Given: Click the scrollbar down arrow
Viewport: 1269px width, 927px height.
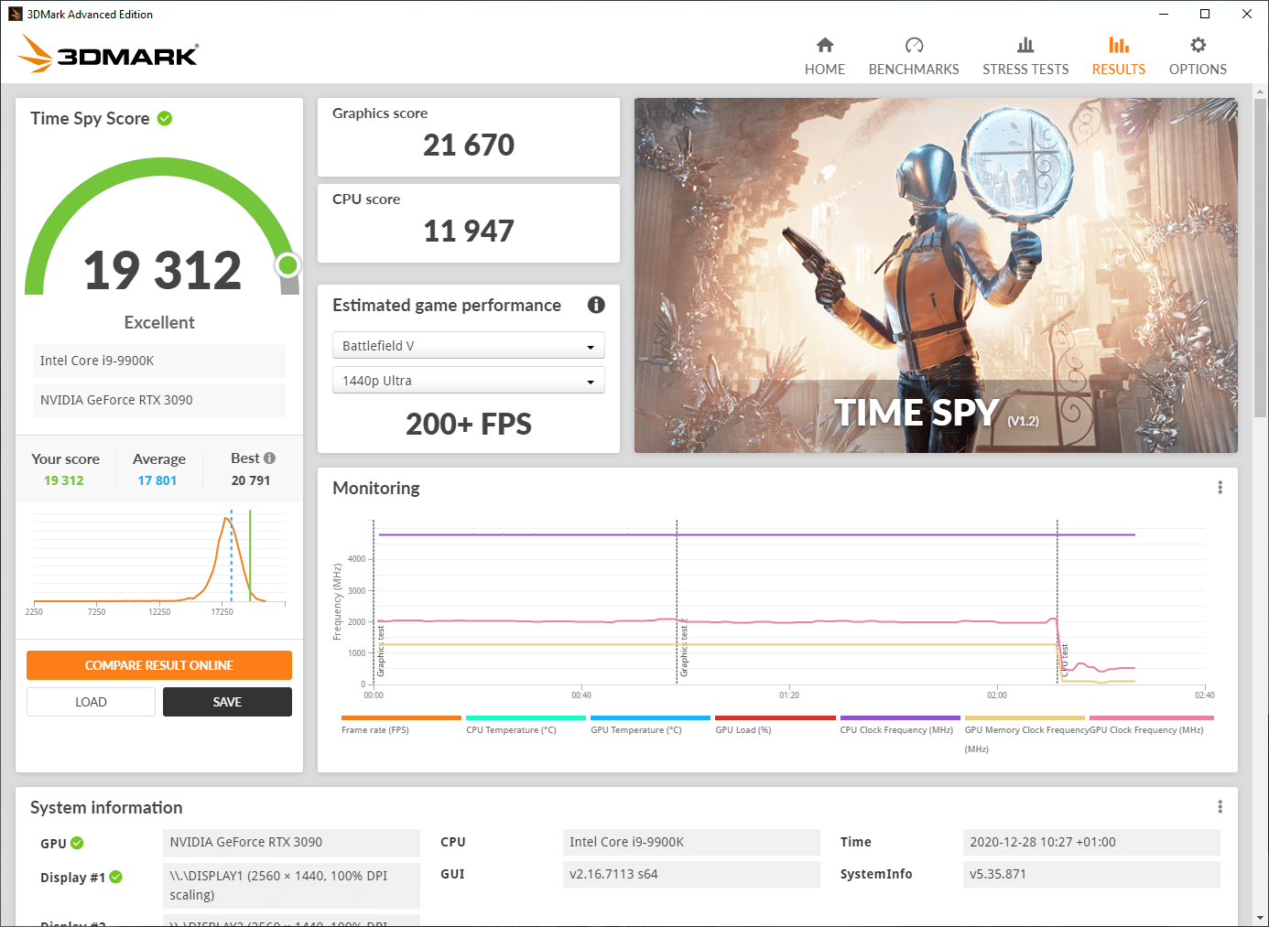Looking at the screenshot, I should click(x=1260, y=917).
